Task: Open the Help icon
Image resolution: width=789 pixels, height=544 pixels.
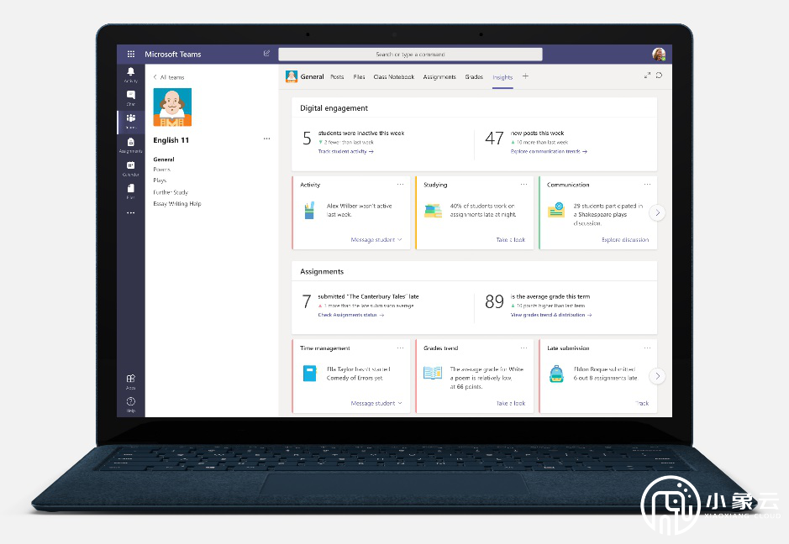Action: [131, 405]
